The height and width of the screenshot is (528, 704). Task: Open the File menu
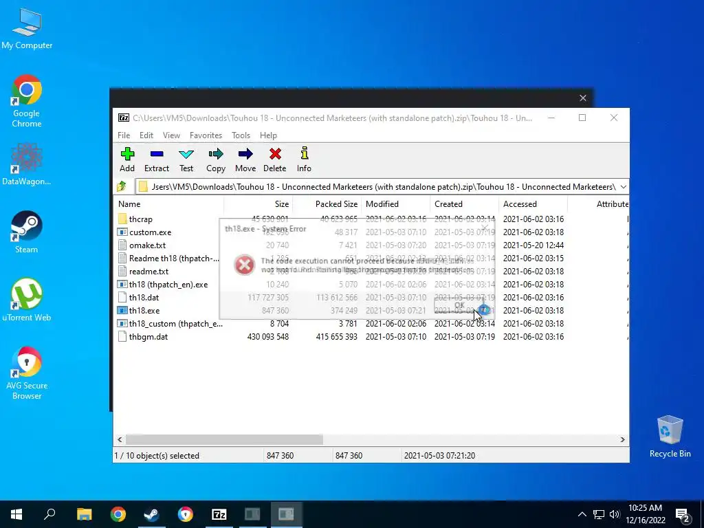[x=124, y=135]
